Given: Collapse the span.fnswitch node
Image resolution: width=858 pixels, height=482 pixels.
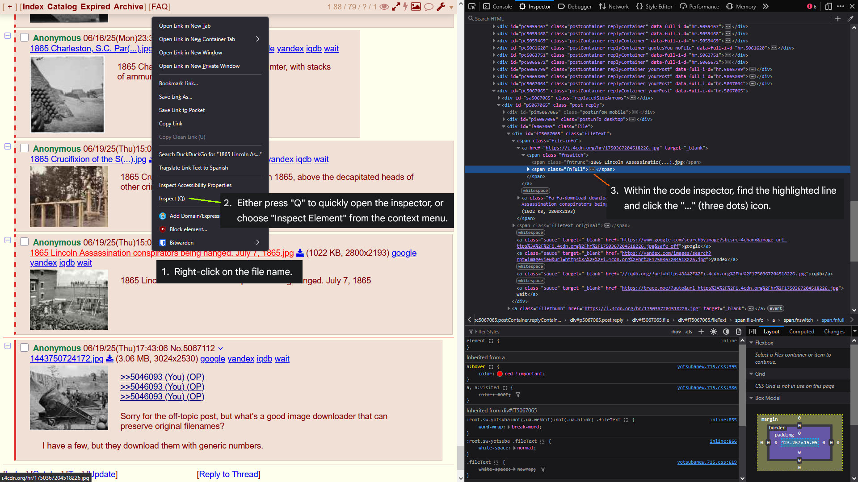Looking at the screenshot, I should (523, 155).
